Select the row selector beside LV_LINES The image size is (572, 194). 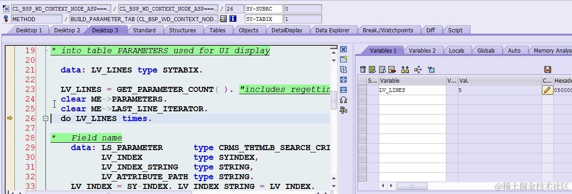click(362, 90)
